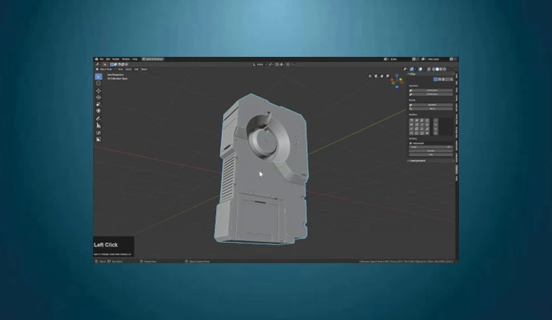Expand the bottom collapsed sidebar panel
Image resolution: width=552 pixels, height=320 pixels.
coord(431,161)
